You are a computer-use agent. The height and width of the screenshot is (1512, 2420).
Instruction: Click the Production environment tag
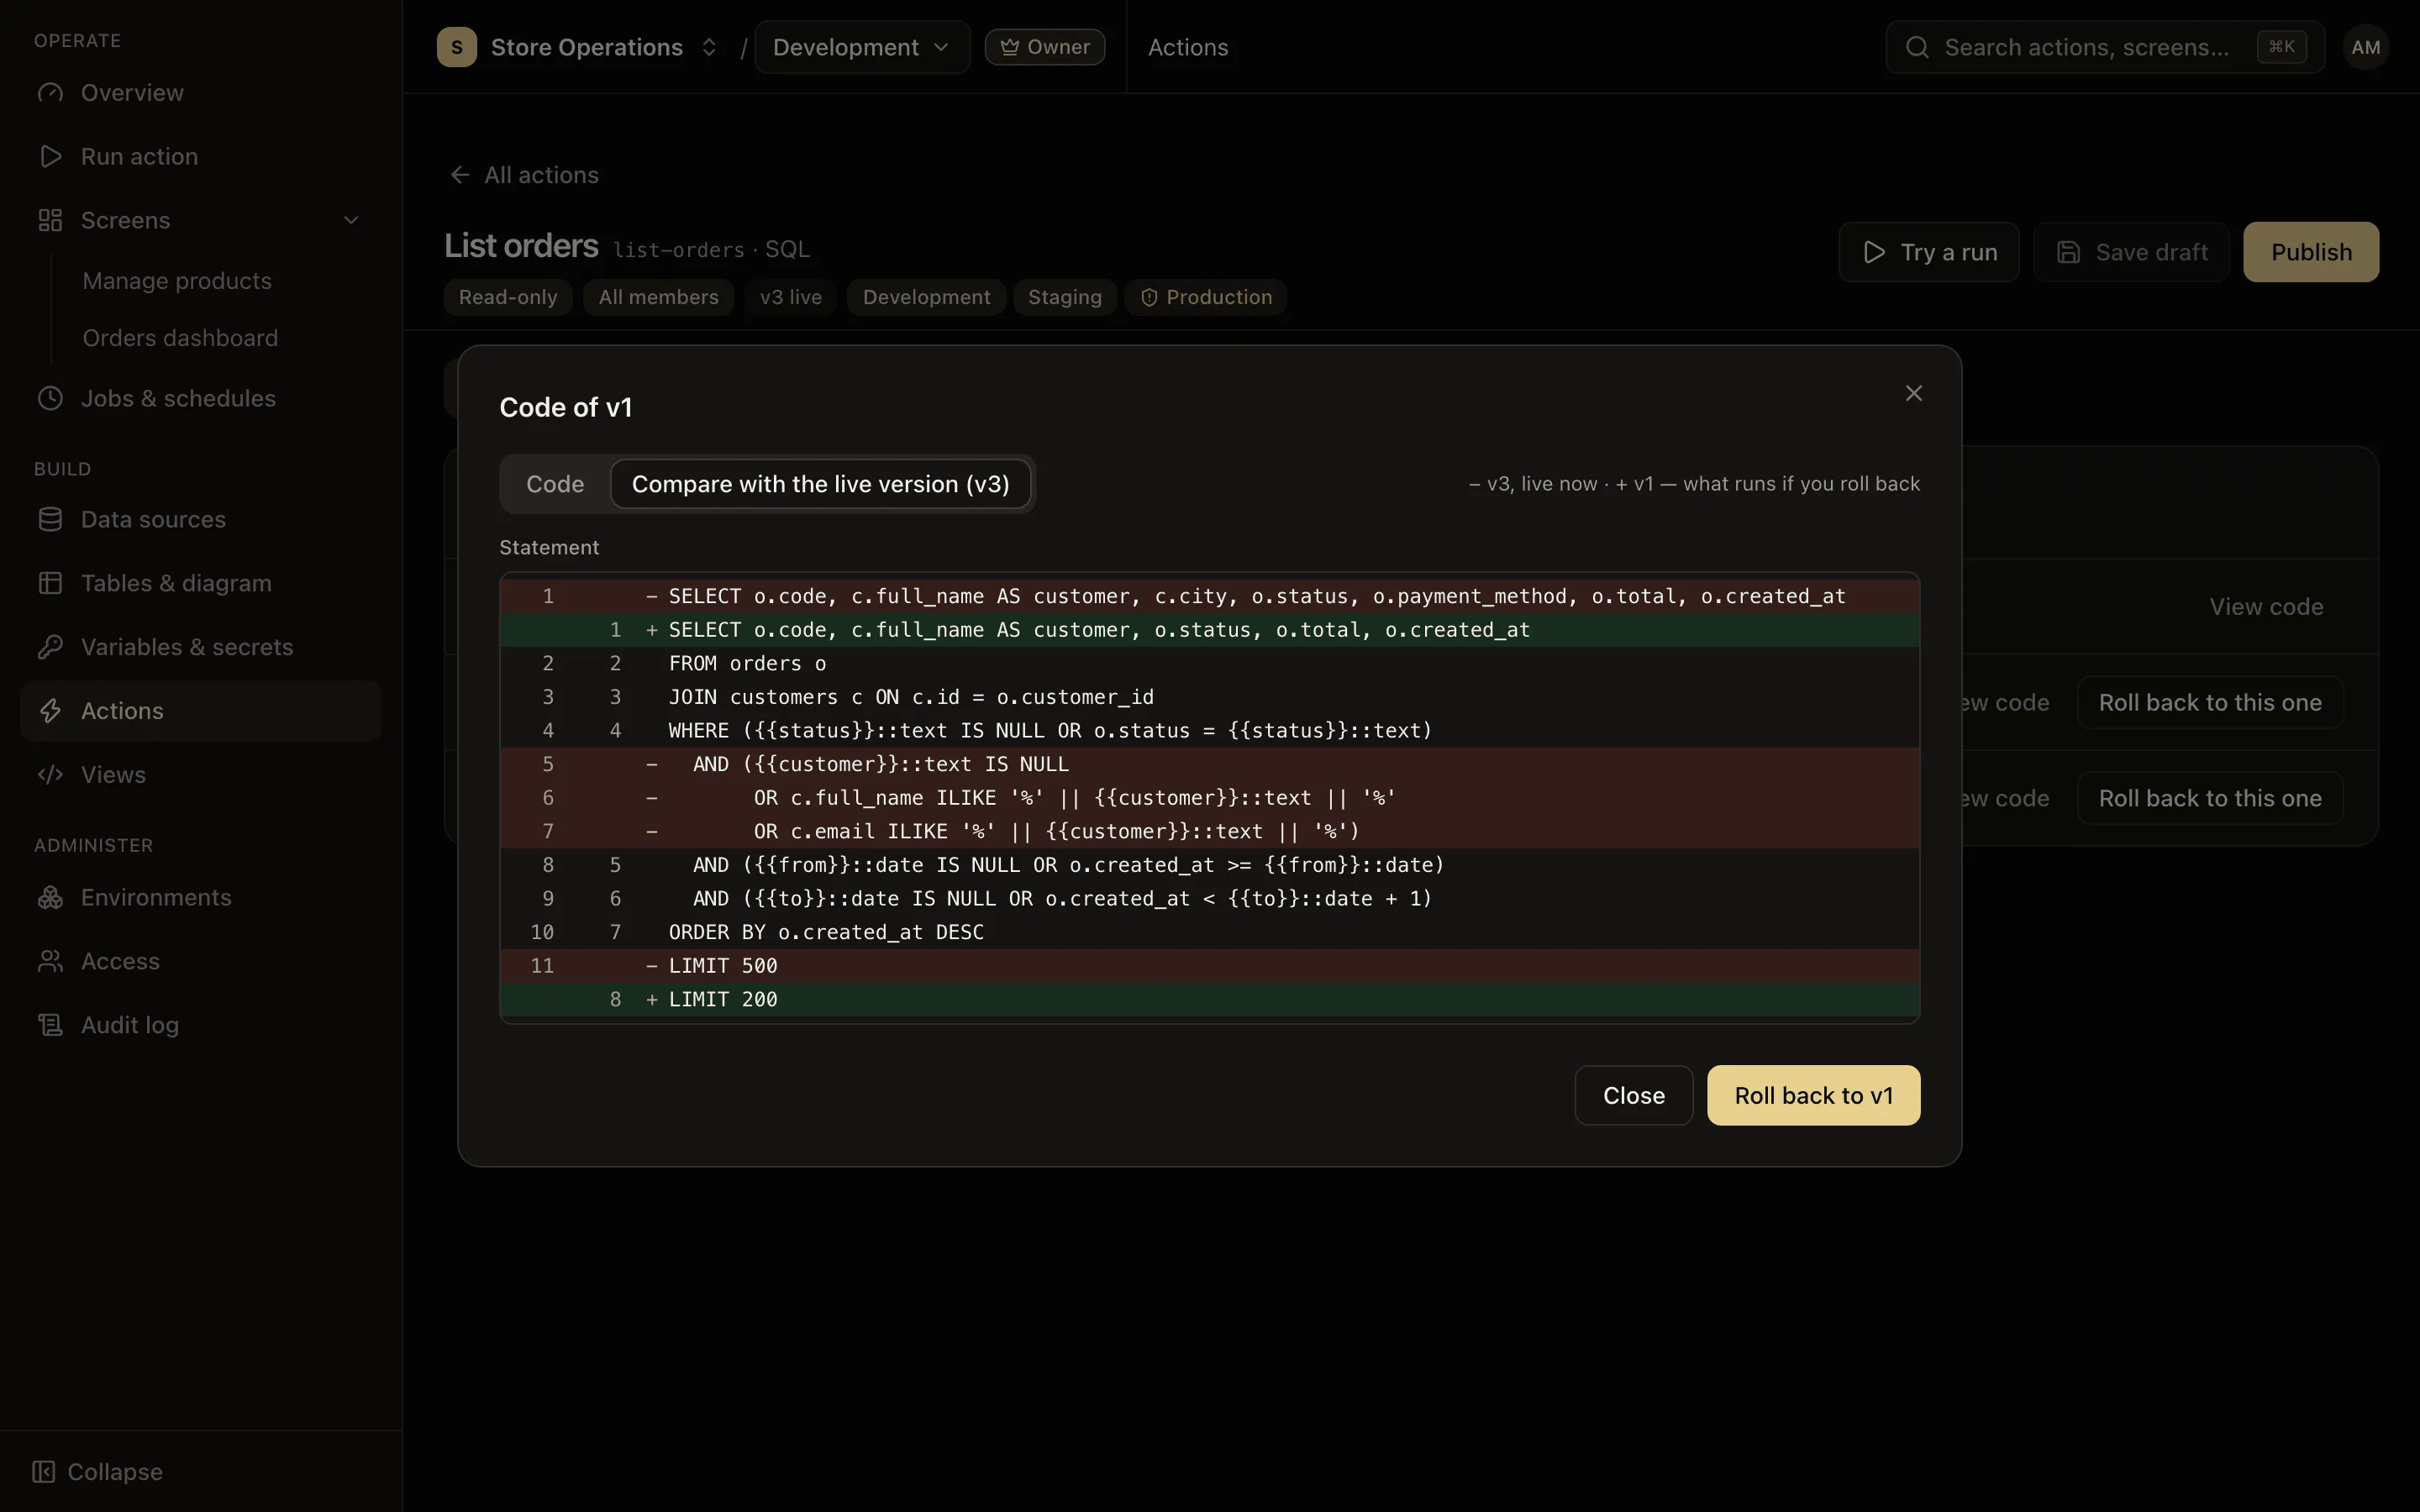tap(1206, 298)
